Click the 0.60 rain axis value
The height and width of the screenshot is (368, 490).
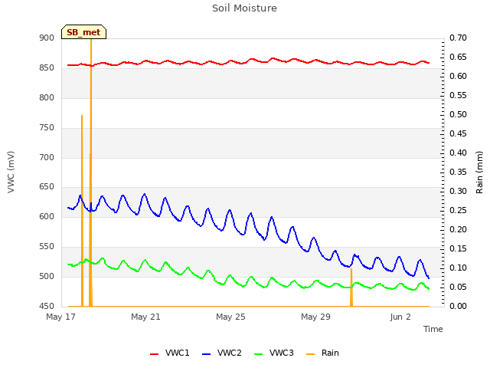pos(458,76)
